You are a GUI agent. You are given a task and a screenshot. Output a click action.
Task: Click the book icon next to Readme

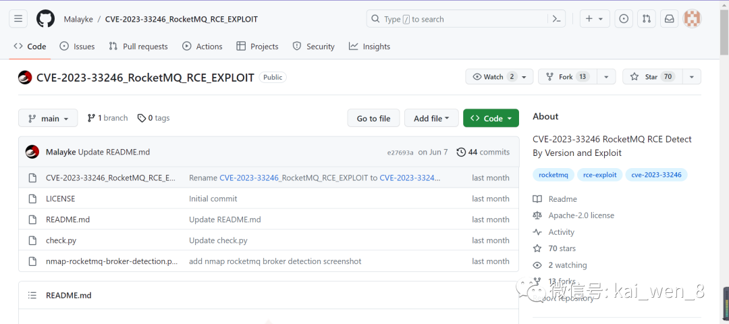[537, 199]
